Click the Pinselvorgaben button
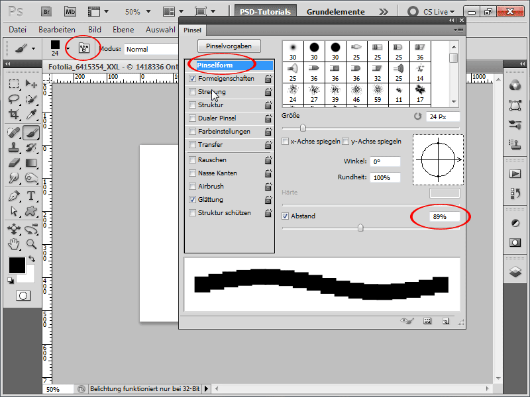Image resolution: width=530 pixels, height=397 pixels. [229, 46]
